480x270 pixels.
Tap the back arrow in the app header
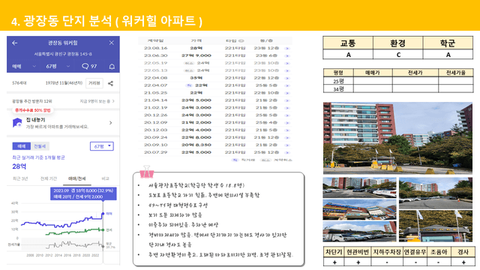(15, 43)
